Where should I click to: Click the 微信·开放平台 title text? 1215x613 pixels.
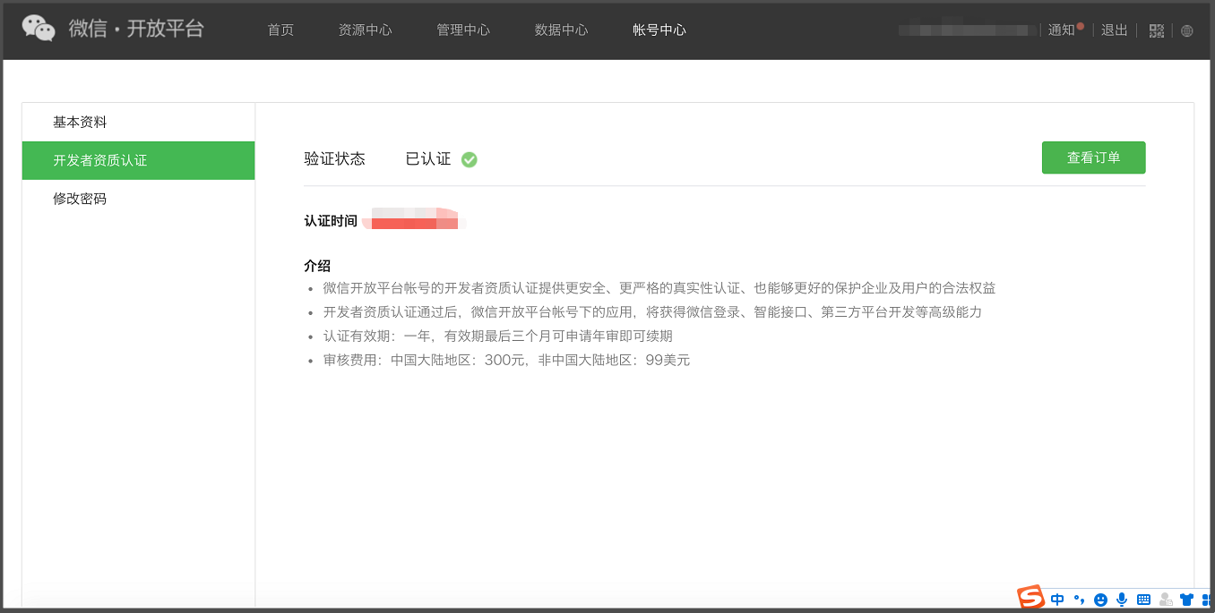[136, 29]
